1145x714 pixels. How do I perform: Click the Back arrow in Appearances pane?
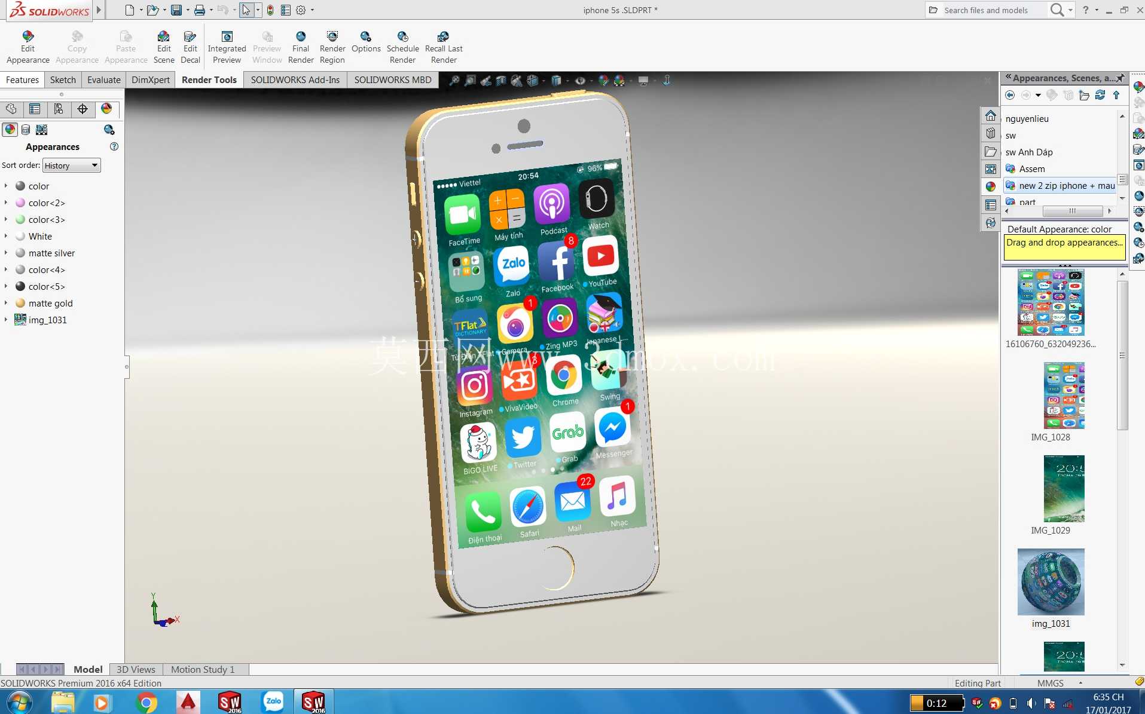click(x=1010, y=95)
